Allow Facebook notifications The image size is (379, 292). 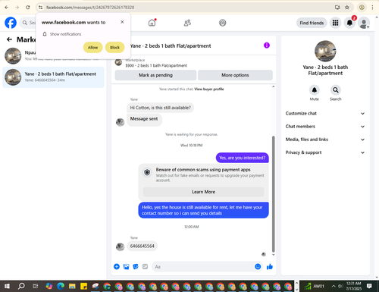(92, 47)
